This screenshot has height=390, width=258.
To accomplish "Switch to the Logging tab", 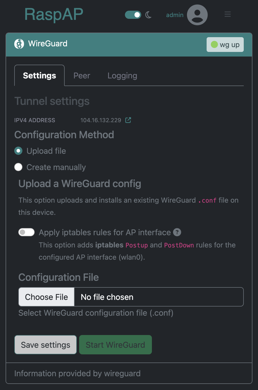I will [122, 76].
